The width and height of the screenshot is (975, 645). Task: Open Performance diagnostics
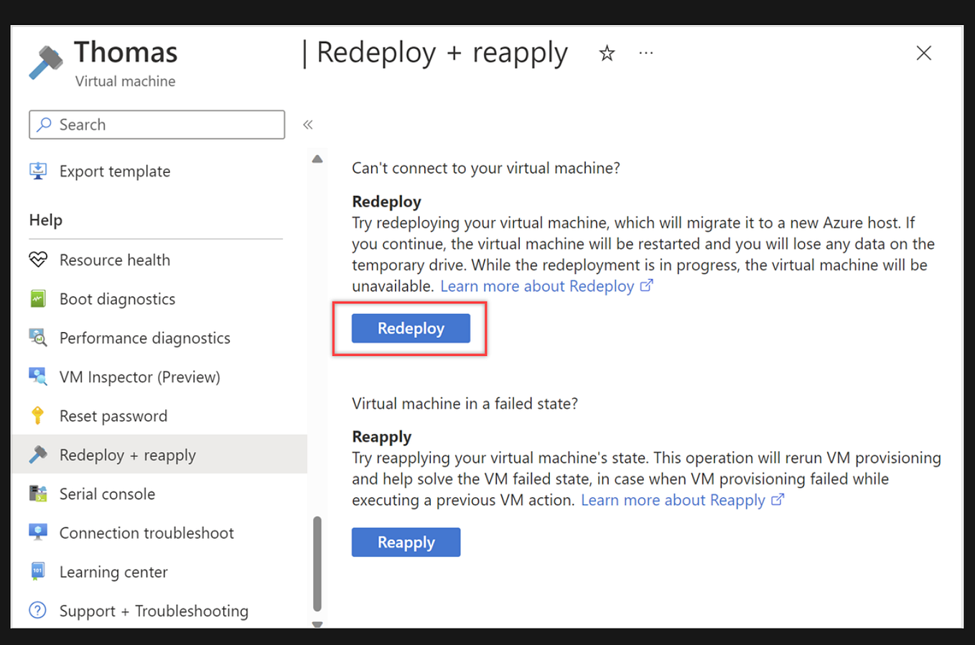[144, 337]
